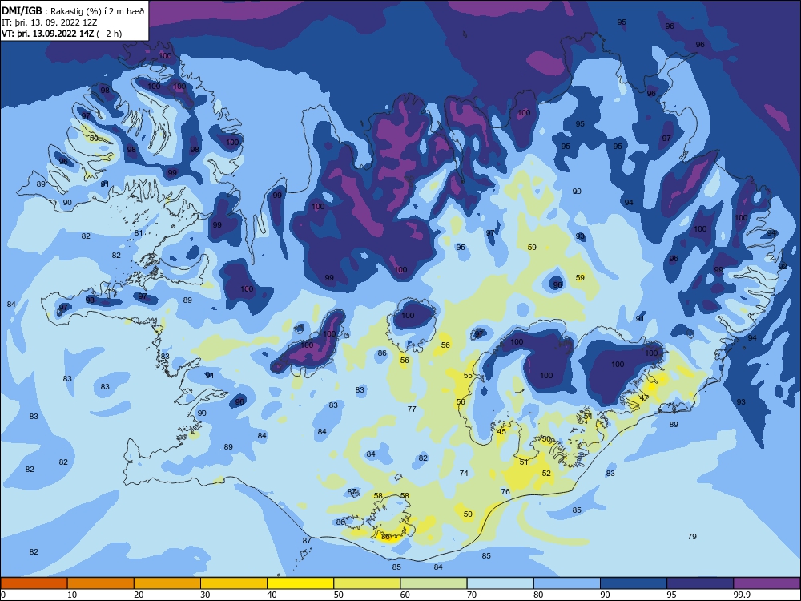Click the 0–10 dark orange legend swatch
The image size is (801, 601).
click(34, 583)
